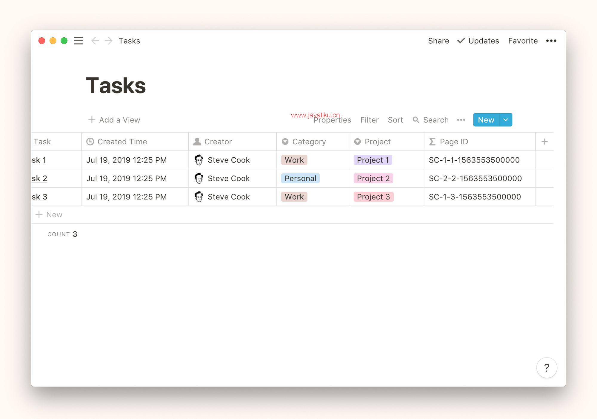
Task: Open the Sort menu
Action: click(x=395, y=120)
